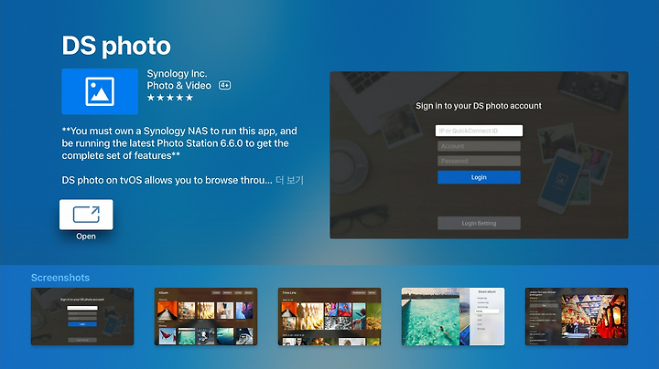Open the DS photo app
This screenshot has height=369, width=659.
(86, 215)
